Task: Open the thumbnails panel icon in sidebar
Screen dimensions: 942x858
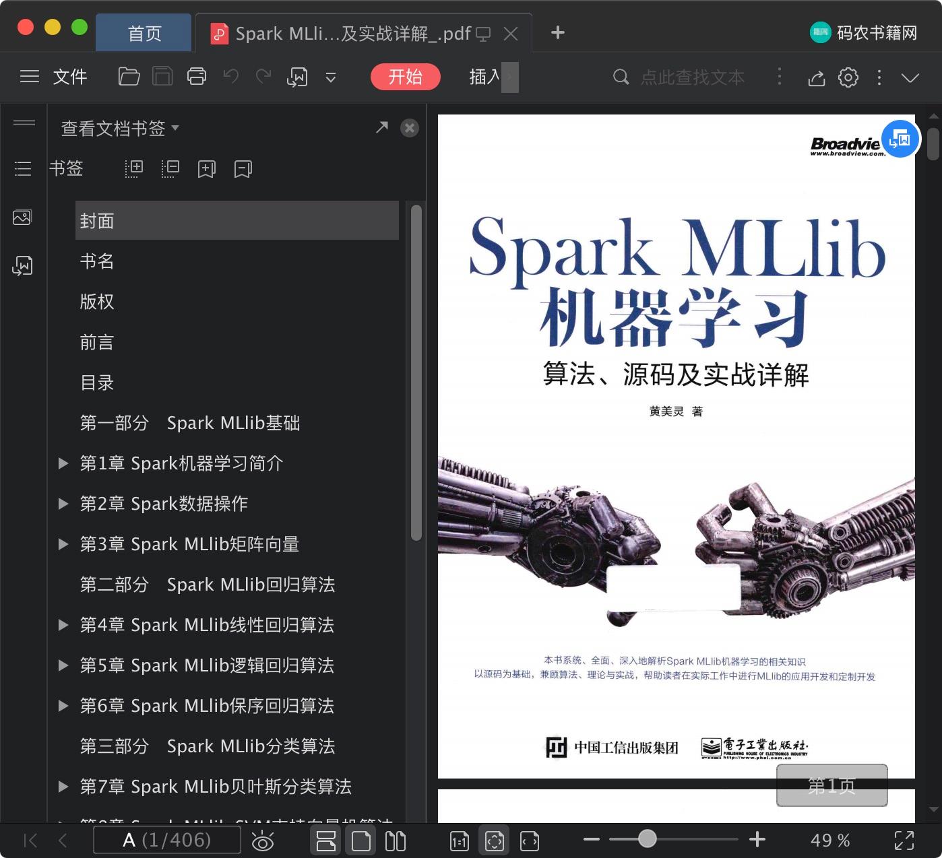Action: click(22, 218)
